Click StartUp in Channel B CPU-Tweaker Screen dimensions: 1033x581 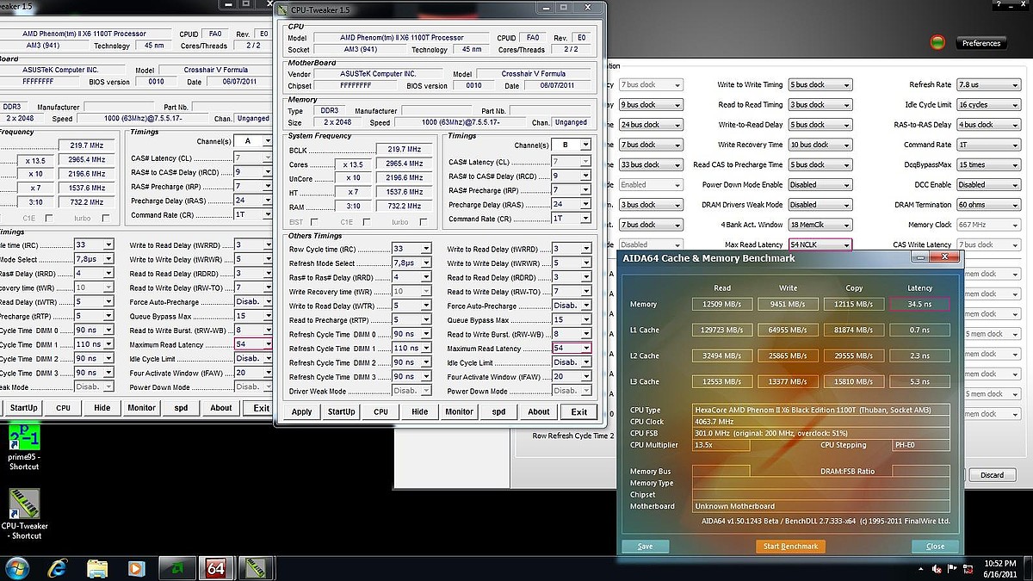click(x=341, y=411)
